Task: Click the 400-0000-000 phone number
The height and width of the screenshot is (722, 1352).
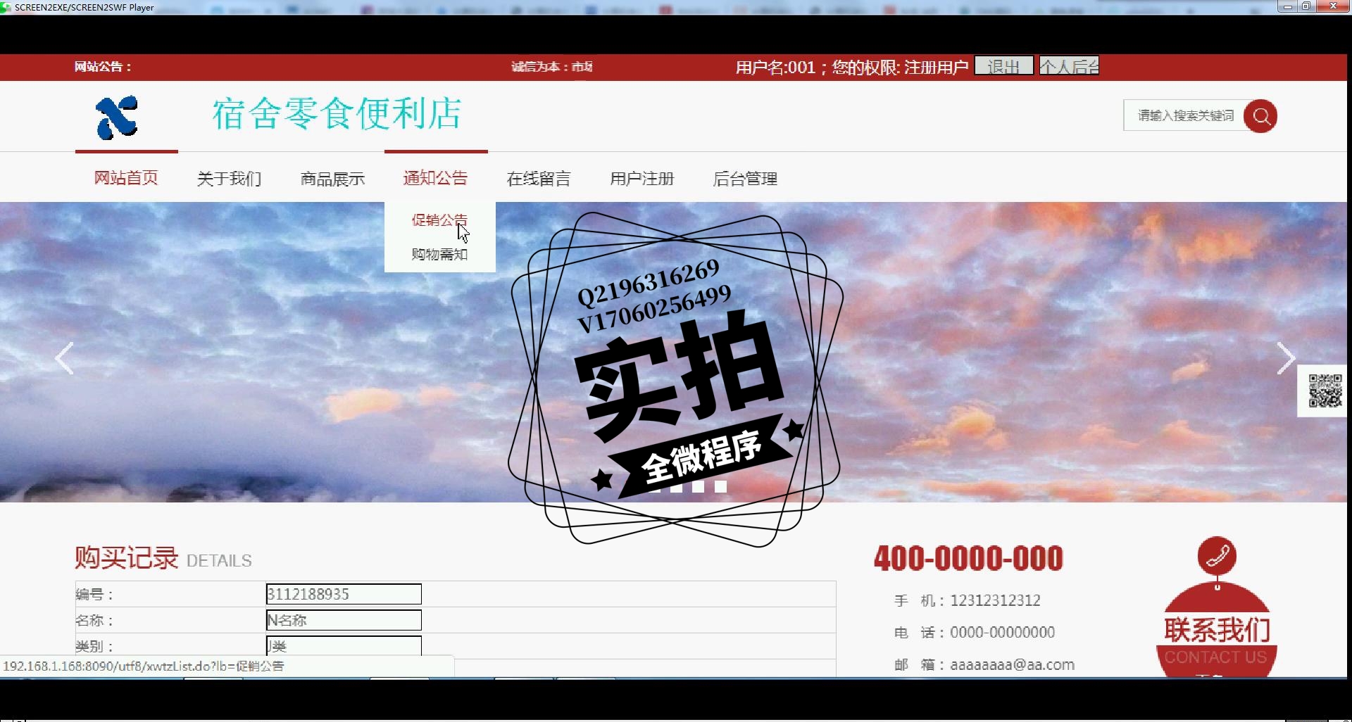Action: point(968,559)
